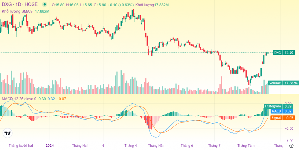Click the 0.50 MACD scale value
Image resolution: width=299 pixels, height=150 pixels.
click(x=288, y=103)
